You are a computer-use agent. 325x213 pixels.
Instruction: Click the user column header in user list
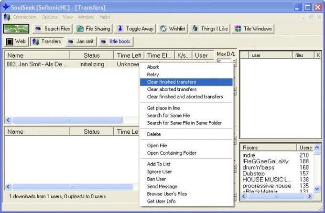coord(271,55)
